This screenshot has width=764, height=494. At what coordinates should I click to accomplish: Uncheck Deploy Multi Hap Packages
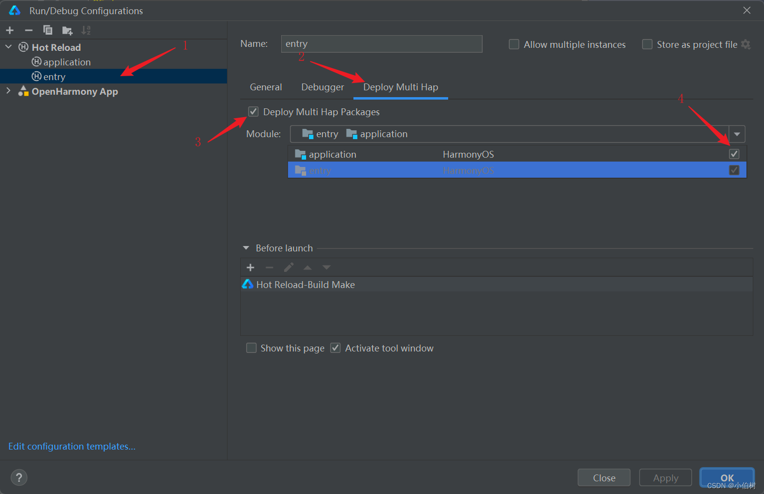(x=253, y=112)
